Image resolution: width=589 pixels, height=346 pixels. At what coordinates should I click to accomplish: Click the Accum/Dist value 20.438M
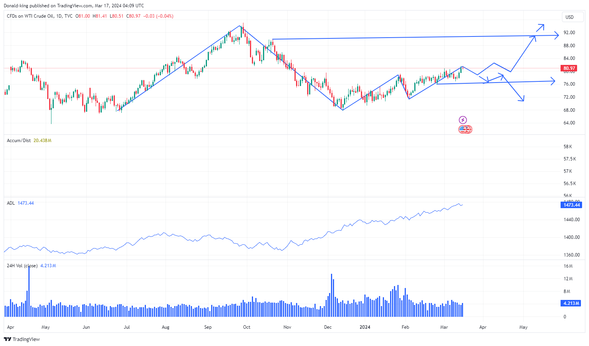(x=42, y=141)
